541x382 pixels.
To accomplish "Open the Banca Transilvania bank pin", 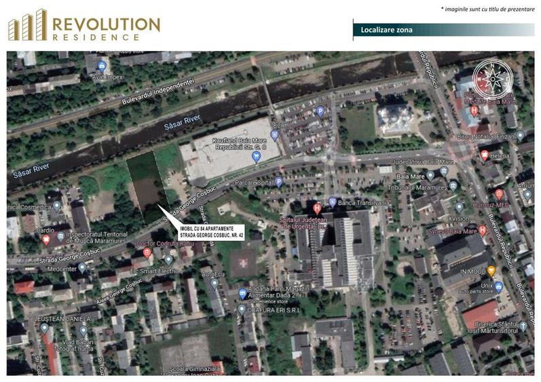I will point(332,202).
